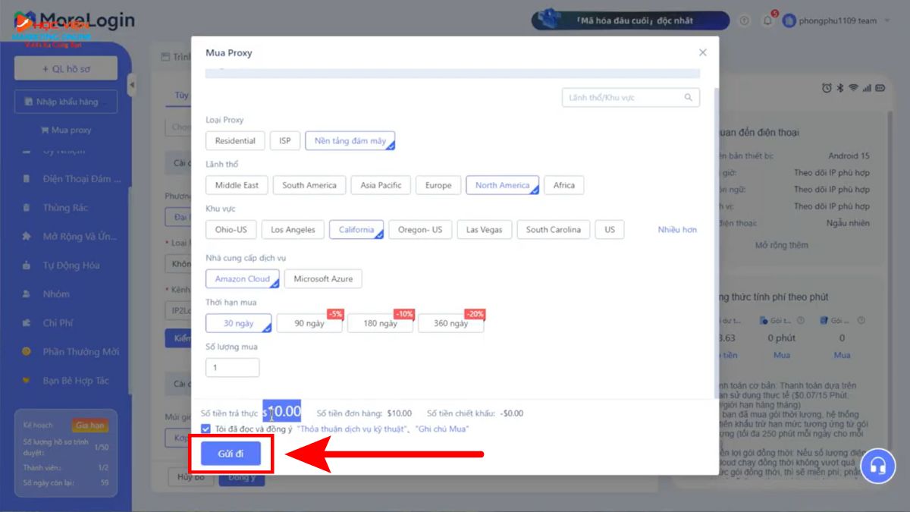Expand more regions with Nhiều hơn

676,230
